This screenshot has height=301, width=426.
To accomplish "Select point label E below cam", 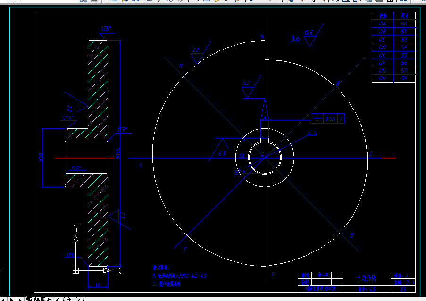I will [x=273, y=275].
